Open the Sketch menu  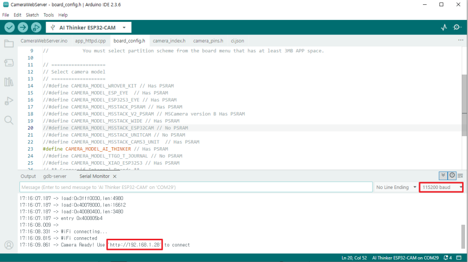(x=32, y=15)
